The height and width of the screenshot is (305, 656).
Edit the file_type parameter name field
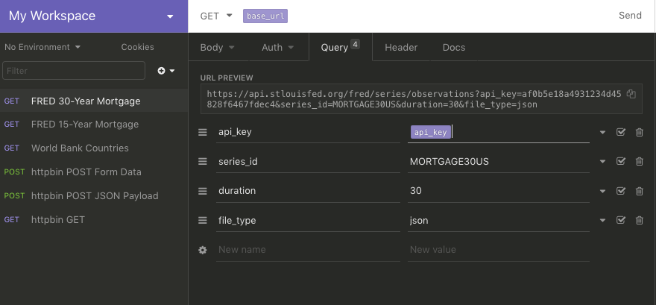pos(308,220)
